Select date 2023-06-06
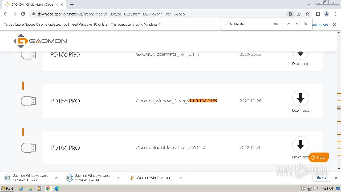The image size is (341, 192). pos(250,54)
